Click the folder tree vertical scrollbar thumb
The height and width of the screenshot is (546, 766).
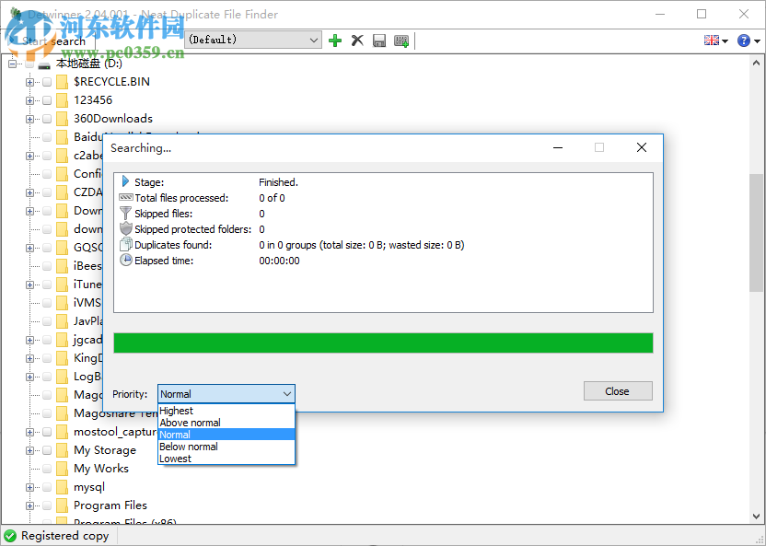click(756, 233)
